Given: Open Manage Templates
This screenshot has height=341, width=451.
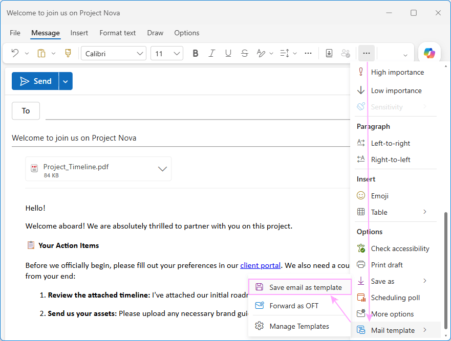Looking at the screenshot, I should pos(299,326).
